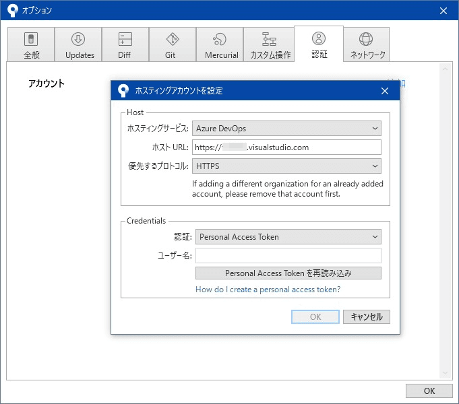Close the ホスティングアカウントを設定 dialog
The height and width of the screenshot is (404, 459).
(385, 91)
